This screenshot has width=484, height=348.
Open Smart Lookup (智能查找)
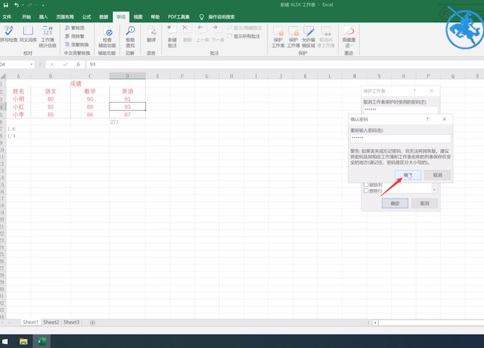130,36
